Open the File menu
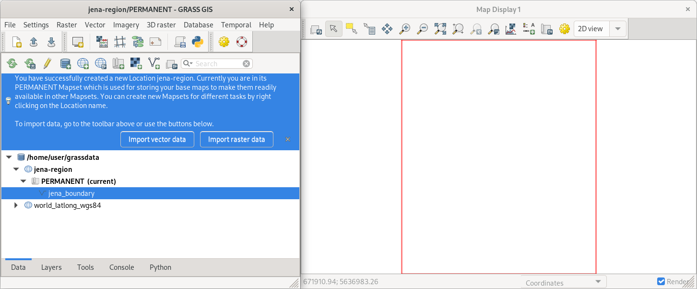697x289 pixels. [x=10, y=25]
